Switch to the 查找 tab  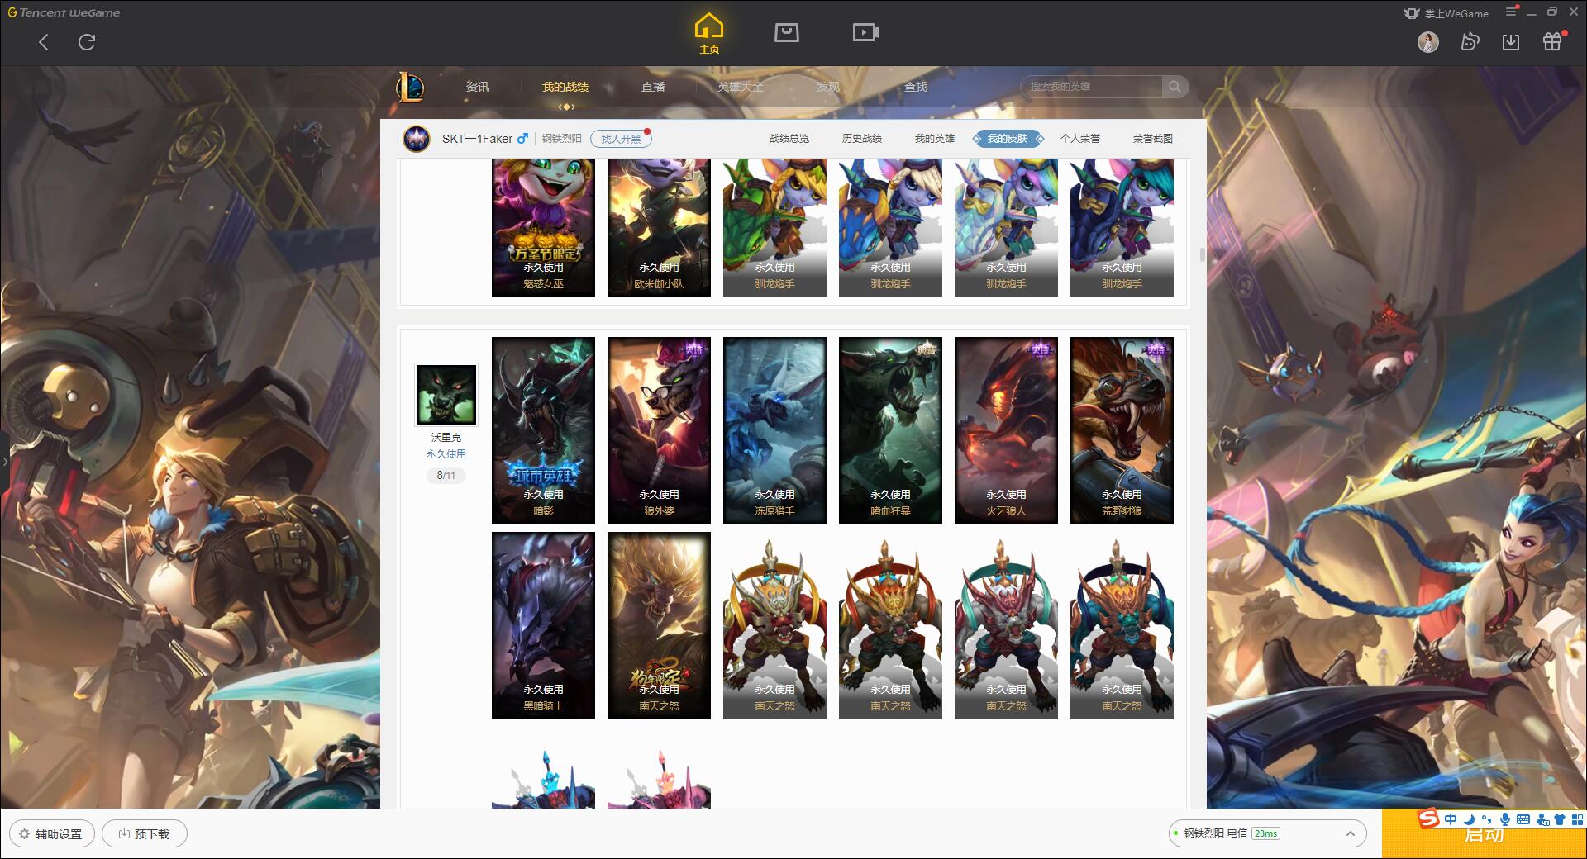click(x=916, y=87)
